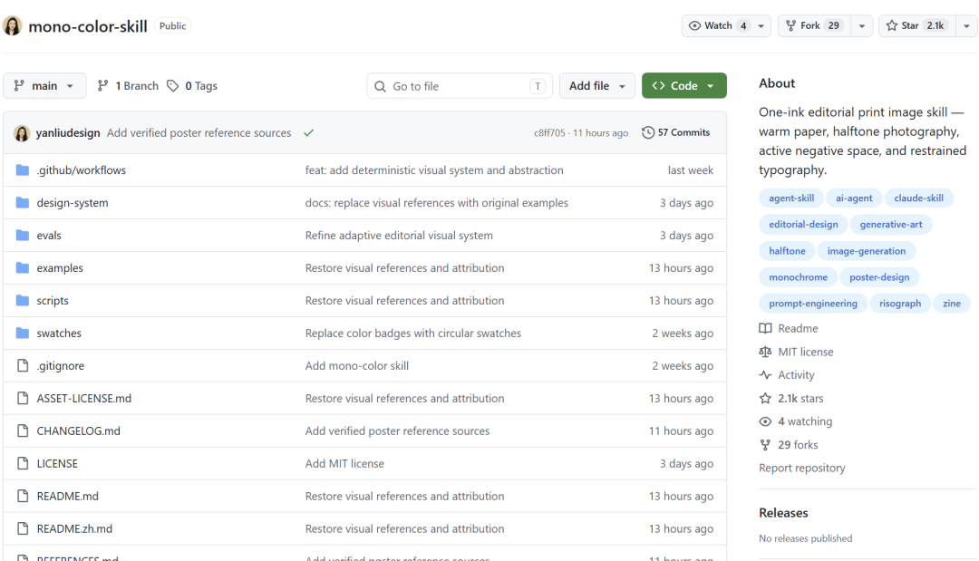Viewport: 979px width, 561px height.
Task: Expand the Add file dropdown
Action: point(596,86)
